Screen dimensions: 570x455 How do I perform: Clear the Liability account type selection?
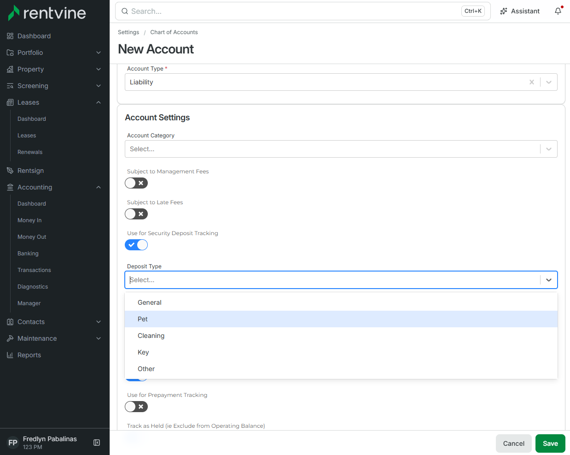pos(532,82)
